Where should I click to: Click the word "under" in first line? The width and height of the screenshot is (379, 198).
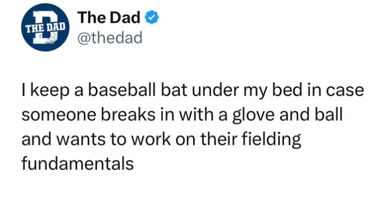click(216, 90)
